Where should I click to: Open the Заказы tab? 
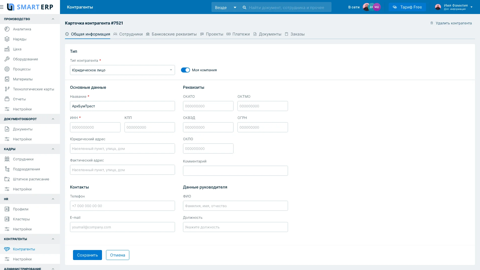coord(295,34)
